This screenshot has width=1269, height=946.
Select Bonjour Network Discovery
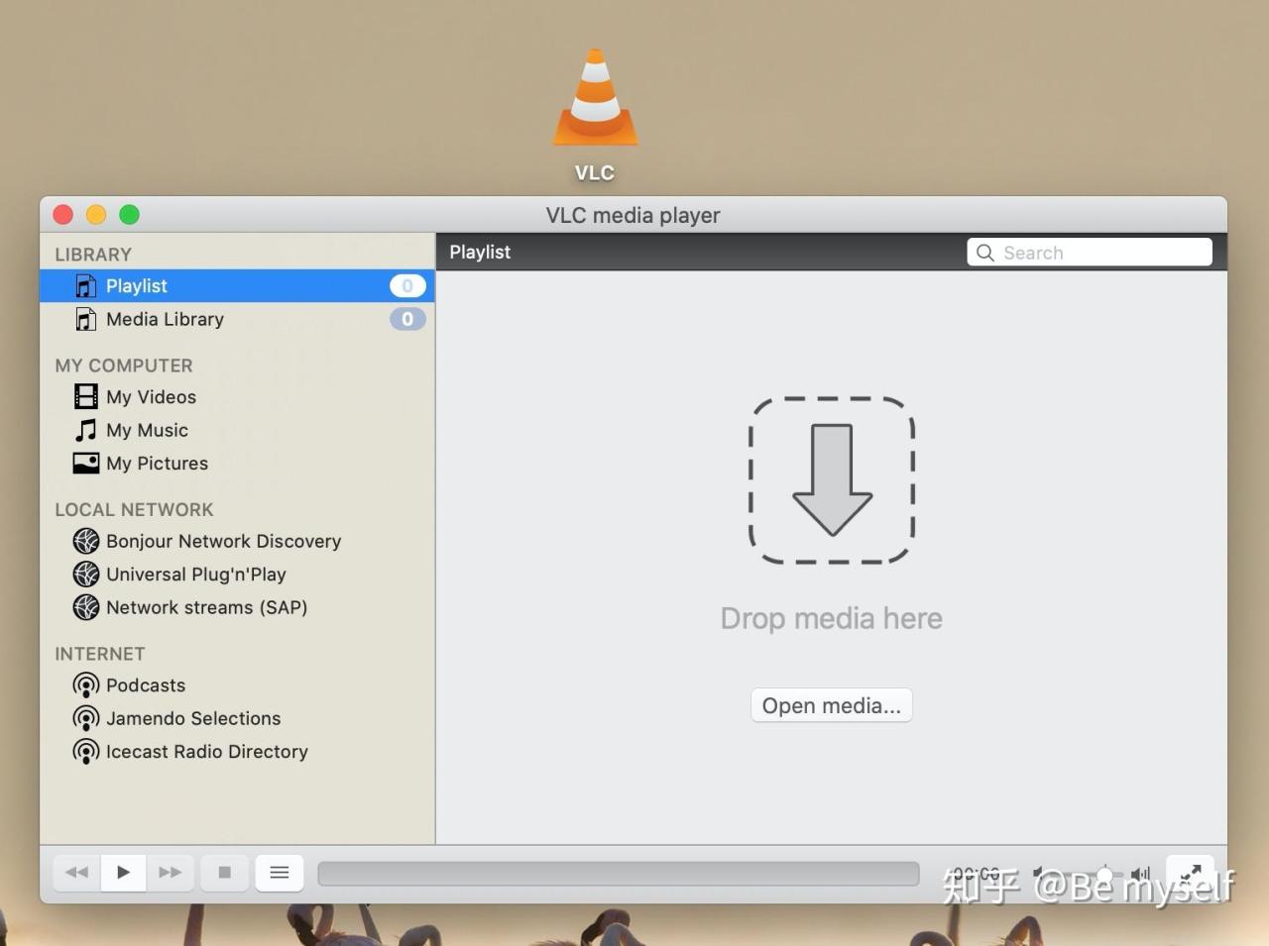[x=223, y=541]
